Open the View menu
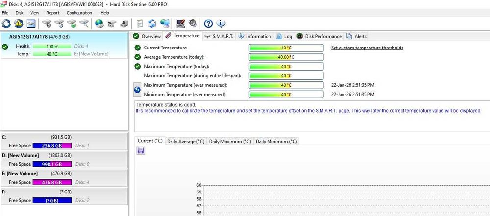The image size is (490, 216). (35, 13)
